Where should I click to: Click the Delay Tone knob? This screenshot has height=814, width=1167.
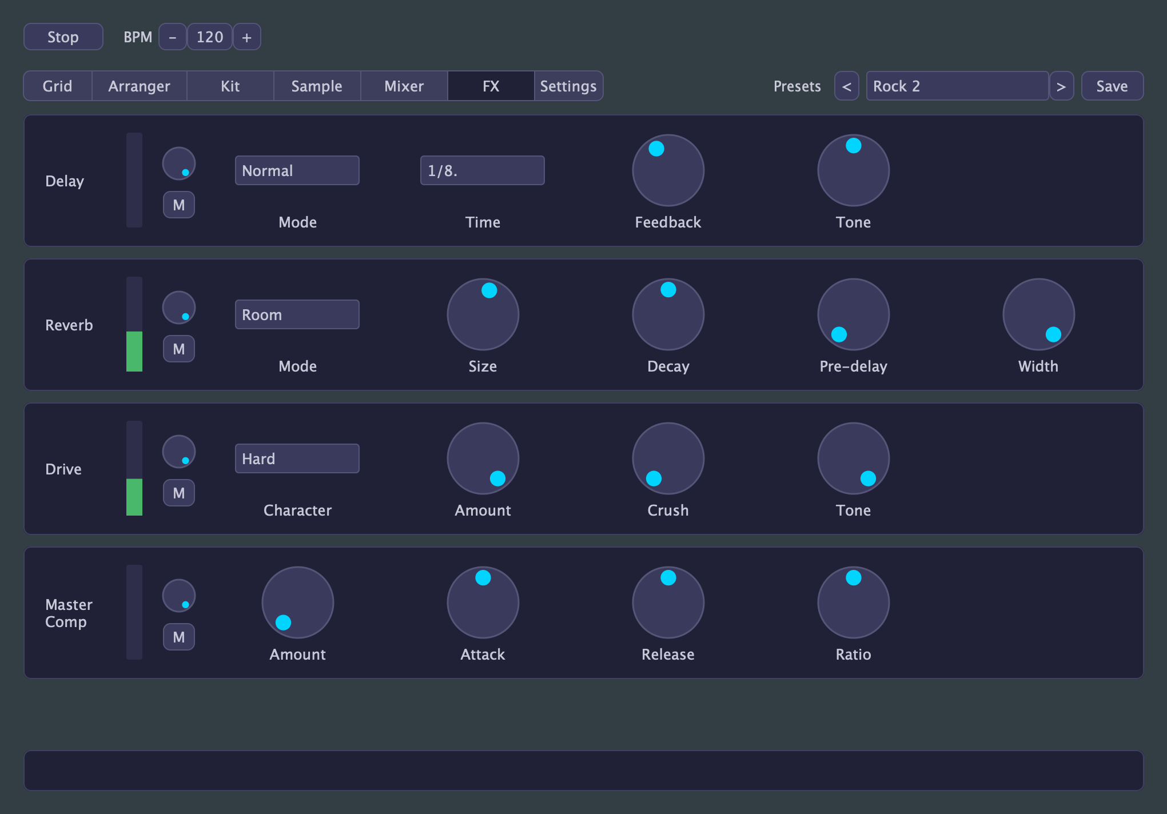854,170
